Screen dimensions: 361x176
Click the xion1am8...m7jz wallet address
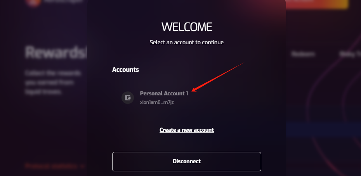157,102
